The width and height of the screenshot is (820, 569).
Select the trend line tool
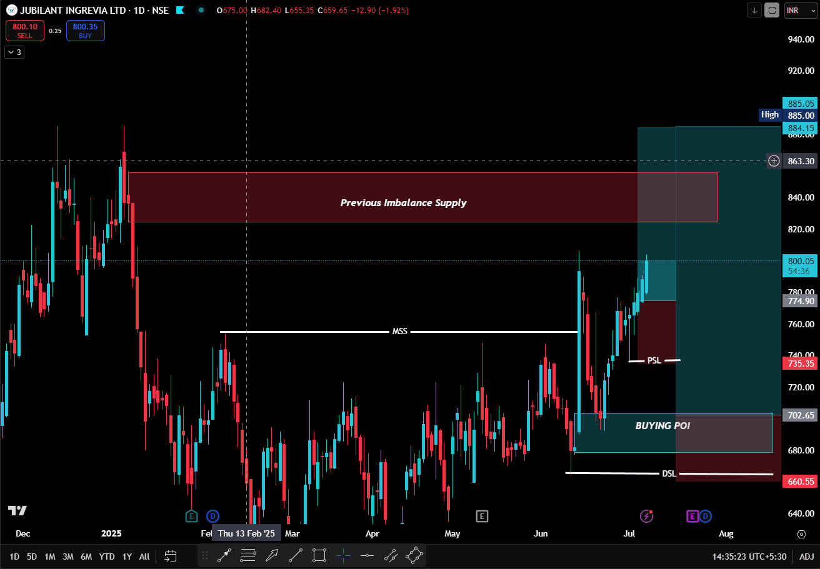(296, 555)
